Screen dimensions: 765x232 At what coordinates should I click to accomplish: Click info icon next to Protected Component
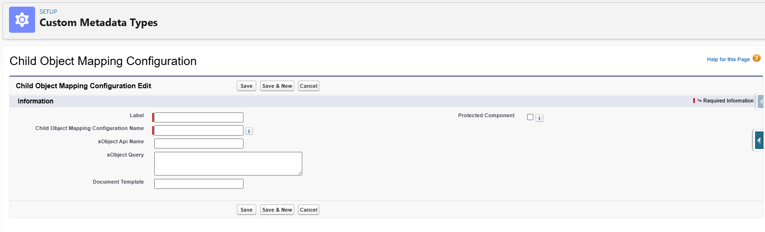(x=539, y=118)
